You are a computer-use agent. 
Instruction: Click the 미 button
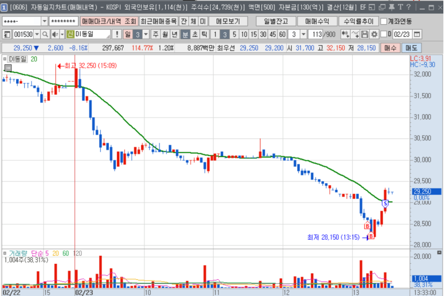coord(203,21)
